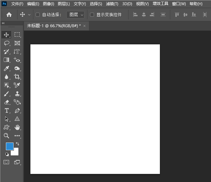Open the 编辑(E) menu
Image resolution: width=211 pixels, height=182 pixels.
pos(33,4)
